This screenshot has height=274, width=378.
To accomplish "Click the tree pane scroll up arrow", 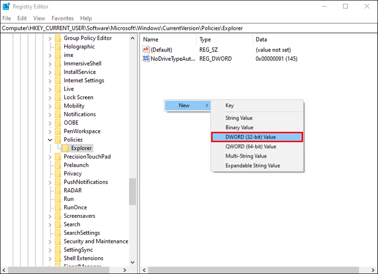I will click(132, 38).
